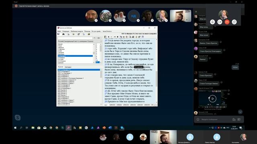The width and height of the screenshot is (257, 144).
Task: Select the Наталья Доминка participant tile
Action: point(190,137)
